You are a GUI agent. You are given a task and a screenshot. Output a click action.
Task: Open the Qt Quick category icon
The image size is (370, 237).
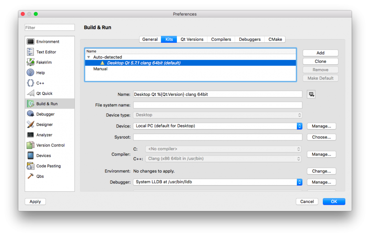31,93
